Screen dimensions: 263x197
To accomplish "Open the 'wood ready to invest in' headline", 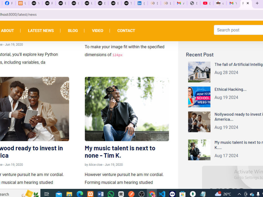I will 31,152.
